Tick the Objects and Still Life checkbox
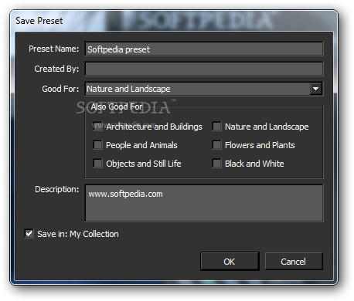 tap(97, 164)
